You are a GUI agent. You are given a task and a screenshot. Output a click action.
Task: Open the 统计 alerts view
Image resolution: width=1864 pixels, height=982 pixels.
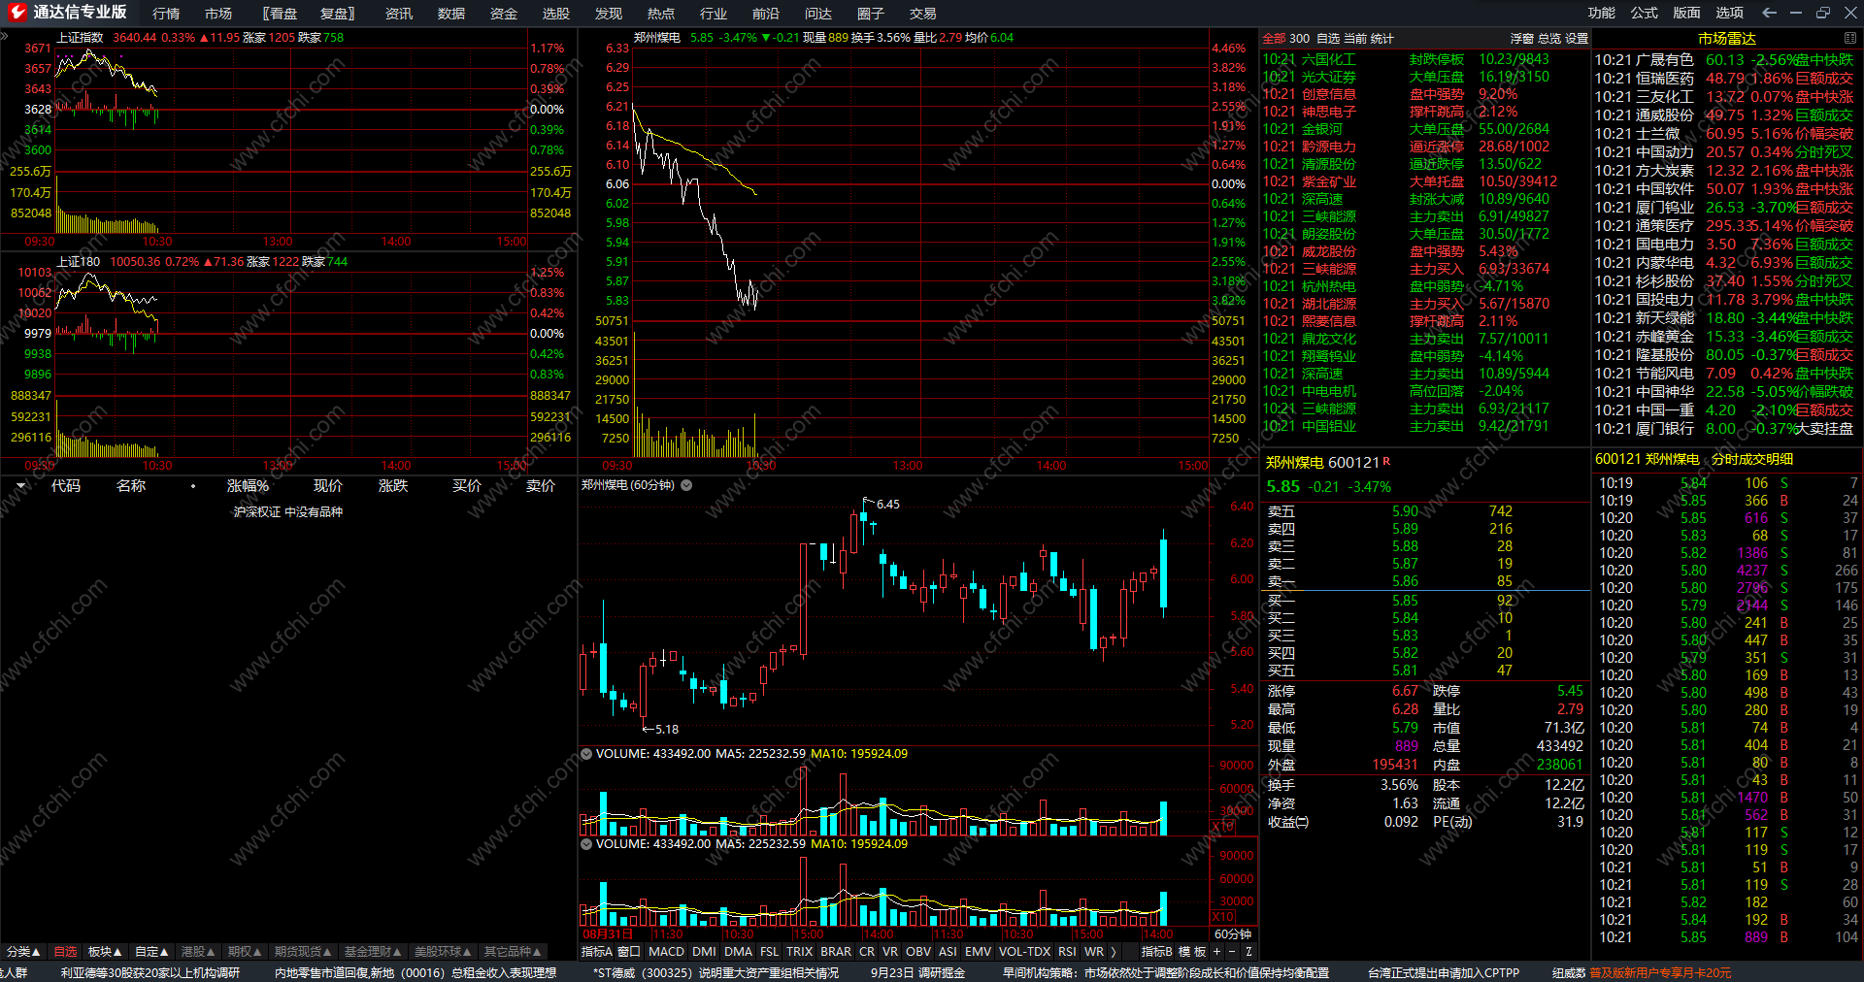pos(1381,39)
